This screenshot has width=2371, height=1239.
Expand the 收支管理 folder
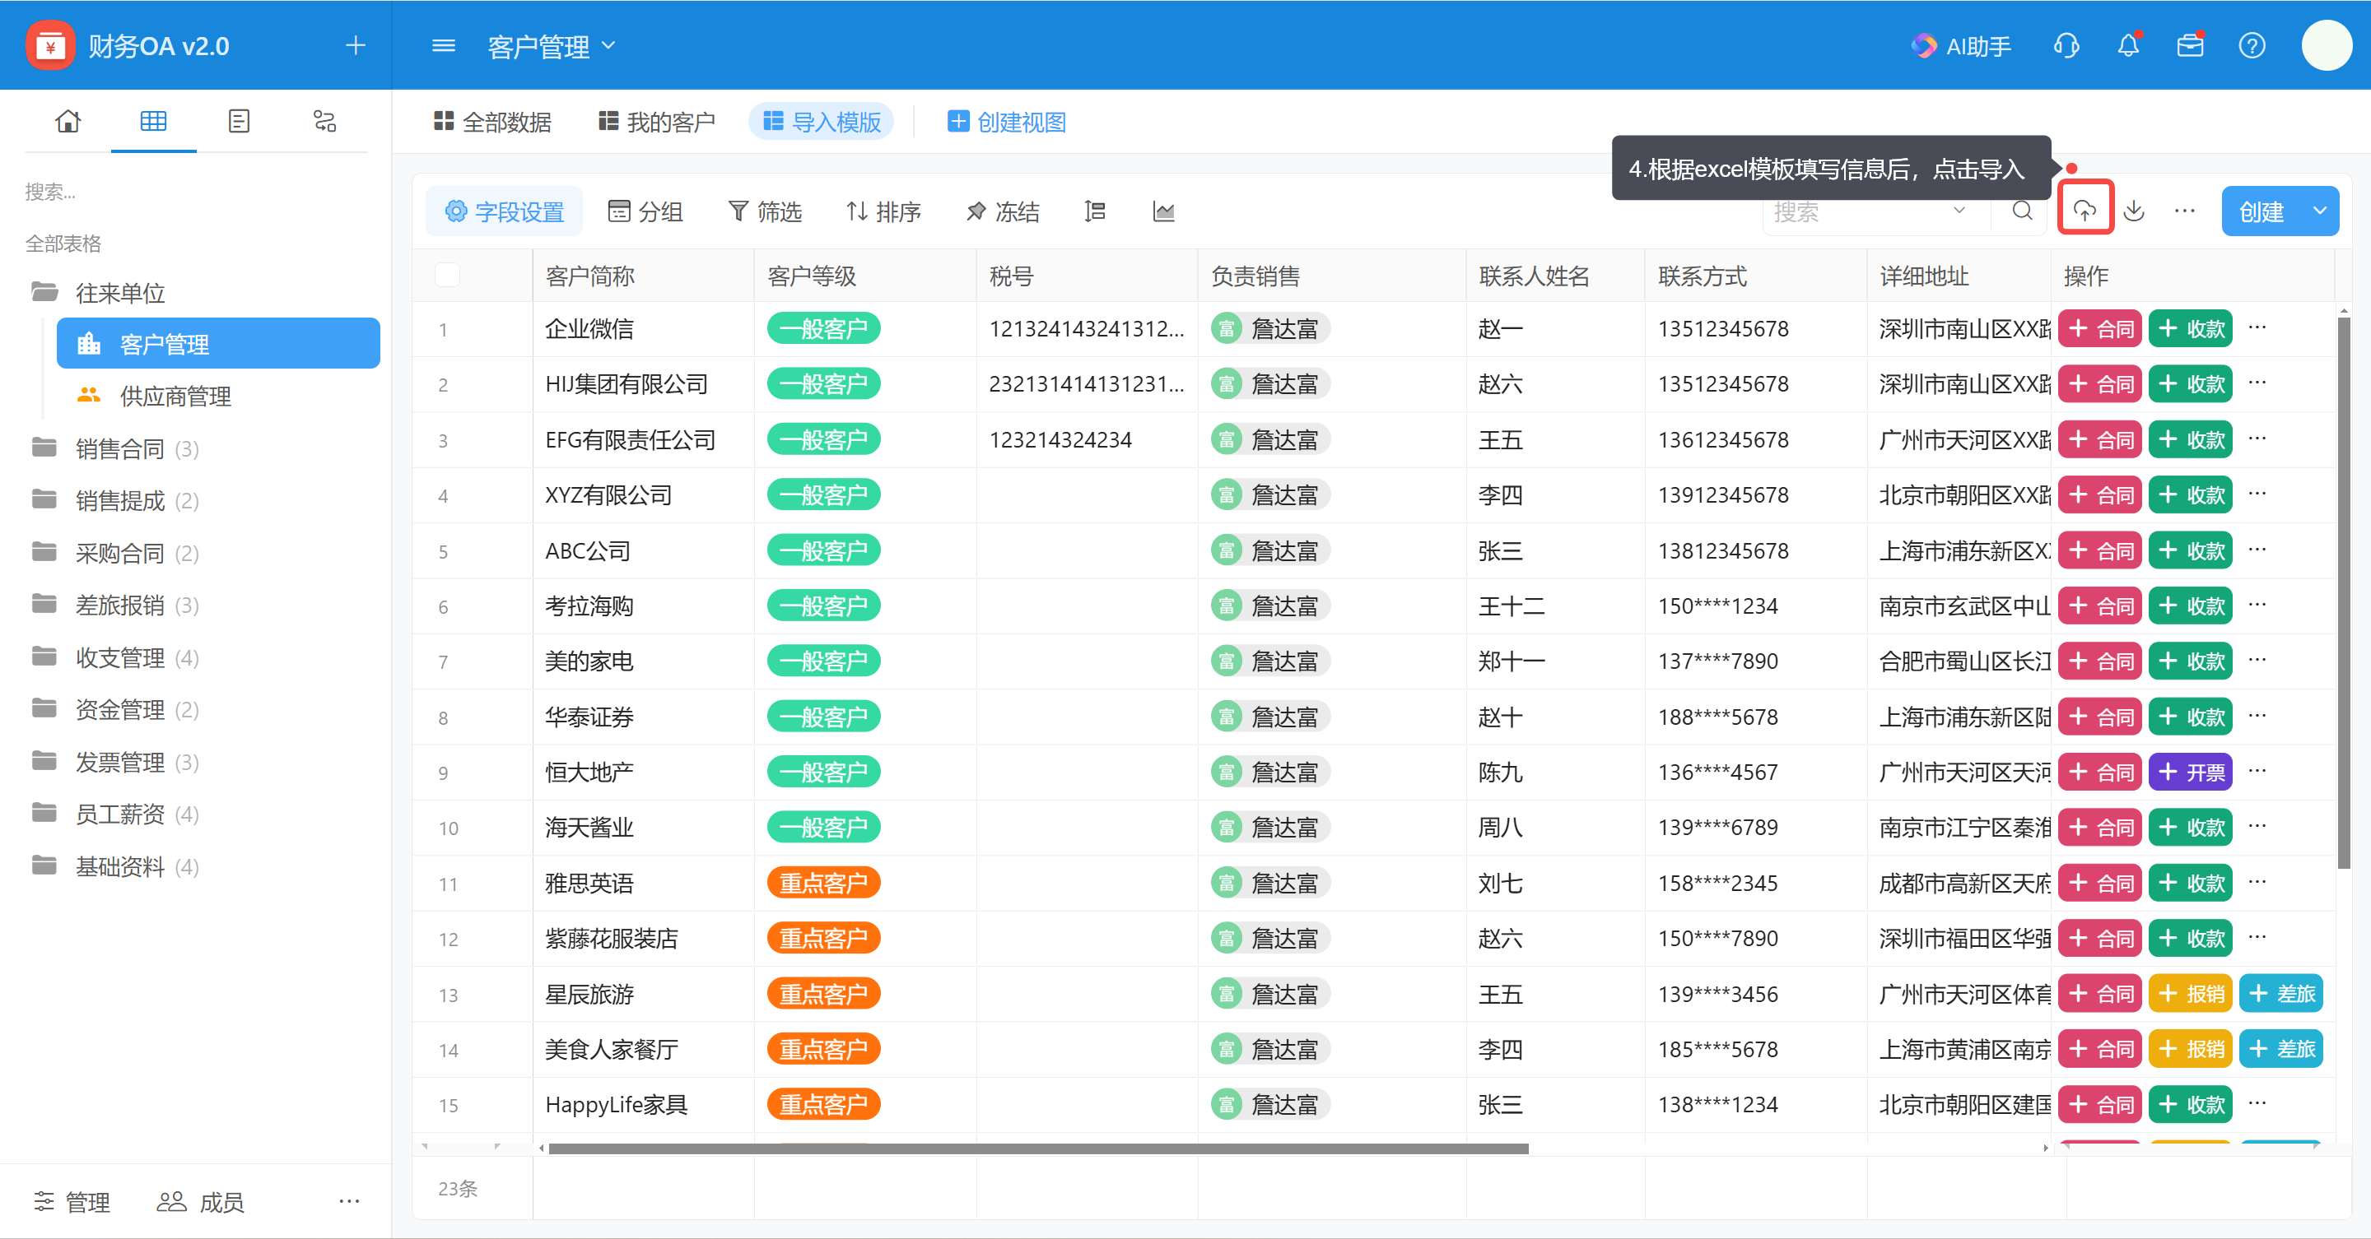click(x=45, y=657)
